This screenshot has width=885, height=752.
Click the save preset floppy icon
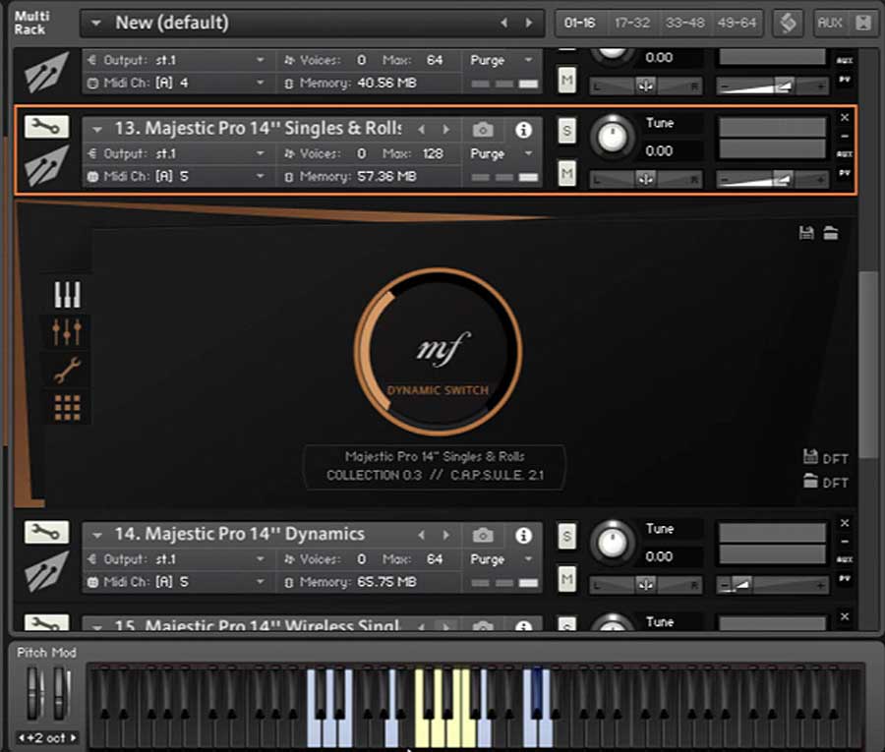[x=806, y=233]
